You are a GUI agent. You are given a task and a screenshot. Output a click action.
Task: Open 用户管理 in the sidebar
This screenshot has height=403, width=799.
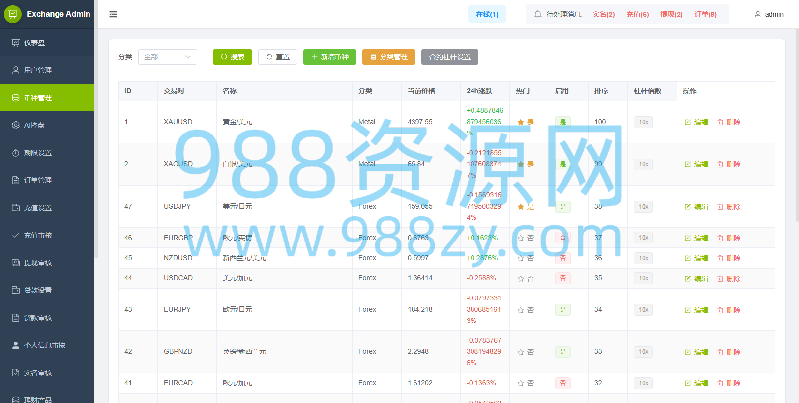pos(47,70)
